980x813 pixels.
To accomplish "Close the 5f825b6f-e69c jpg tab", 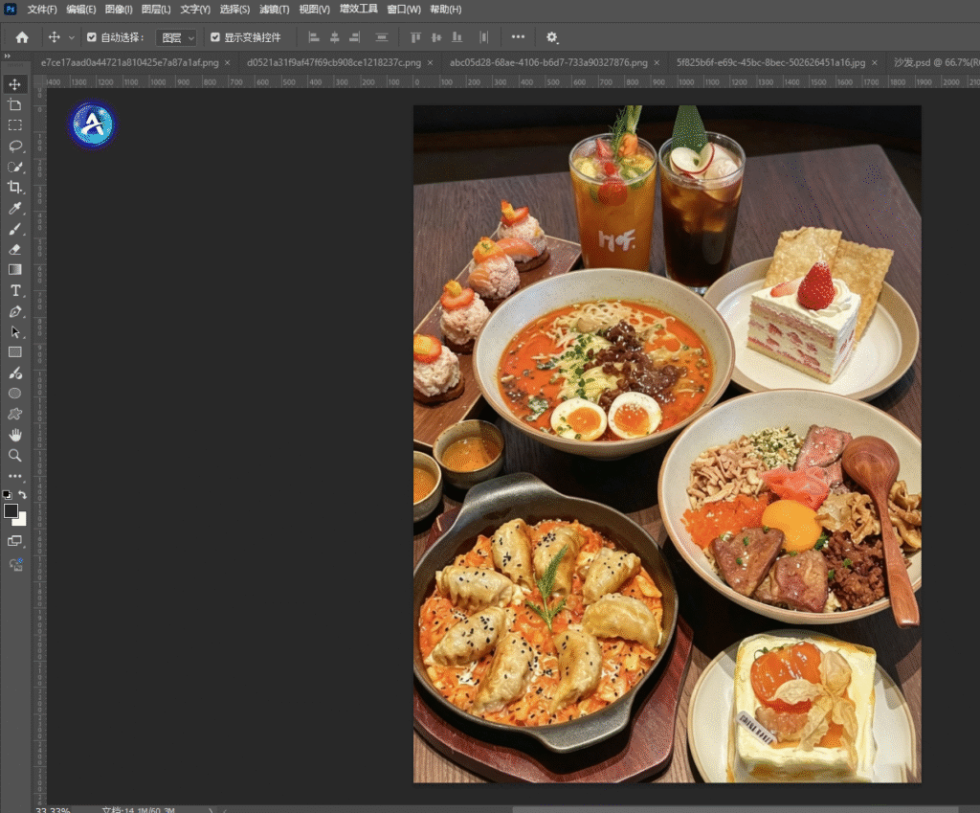I will click(875, 62).
